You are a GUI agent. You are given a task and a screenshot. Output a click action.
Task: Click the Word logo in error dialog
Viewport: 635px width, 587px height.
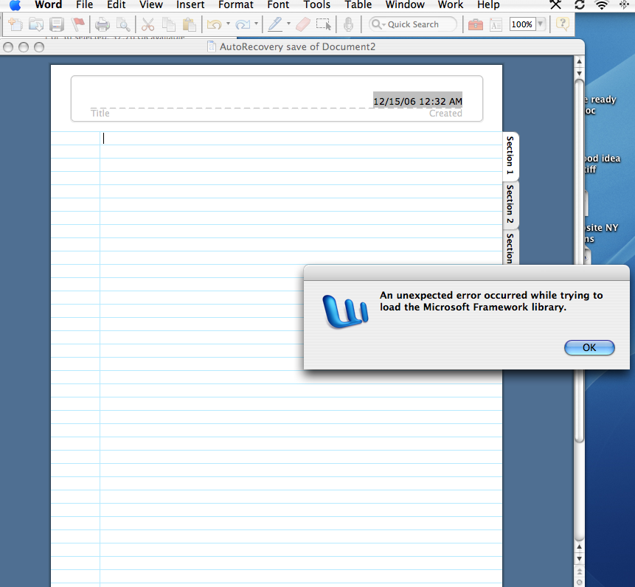[345, 311]
